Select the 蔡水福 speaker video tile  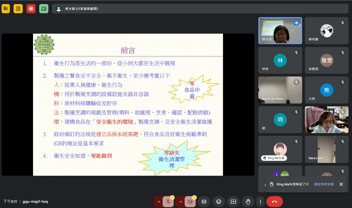pyautogui.click(x=280, y=31)
